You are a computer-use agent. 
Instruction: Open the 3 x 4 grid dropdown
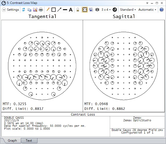(x=106, y=10)
